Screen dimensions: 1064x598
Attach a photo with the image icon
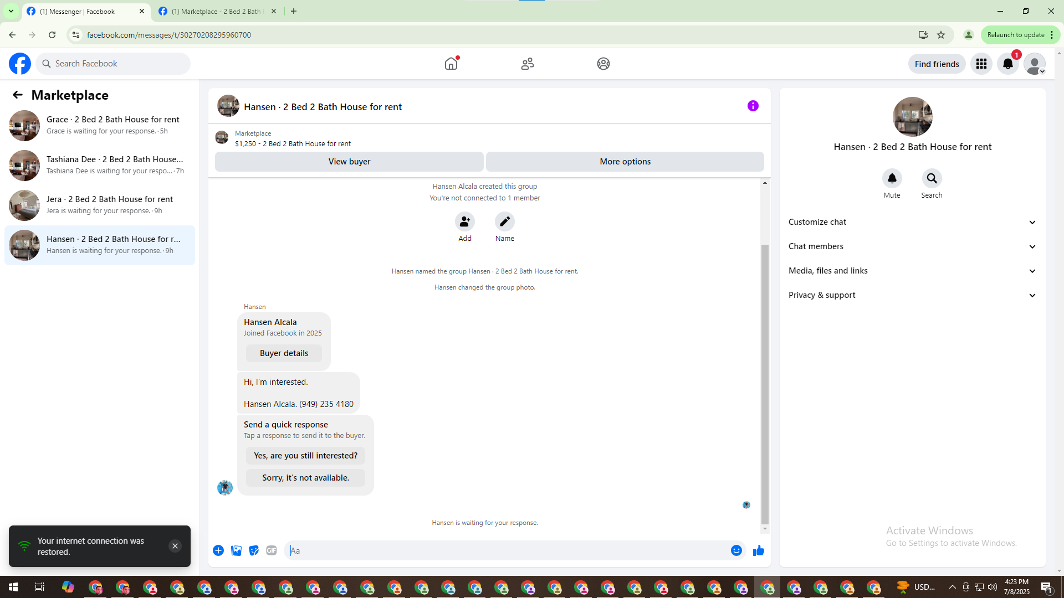coord(236,550)
